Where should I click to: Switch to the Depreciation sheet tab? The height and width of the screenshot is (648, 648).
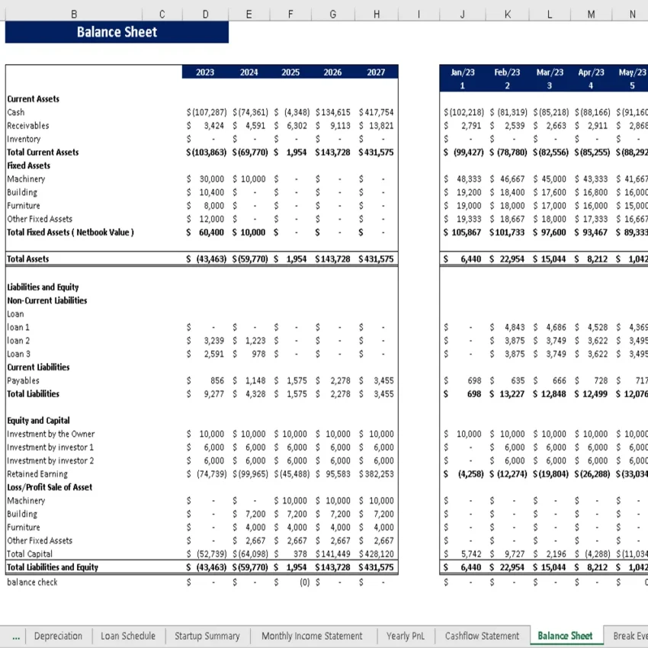pos(58,635)
